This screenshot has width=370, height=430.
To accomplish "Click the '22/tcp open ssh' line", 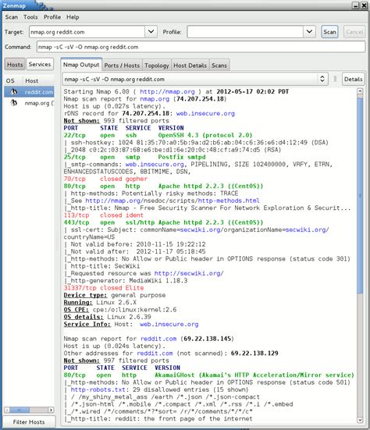I will 158,135.
